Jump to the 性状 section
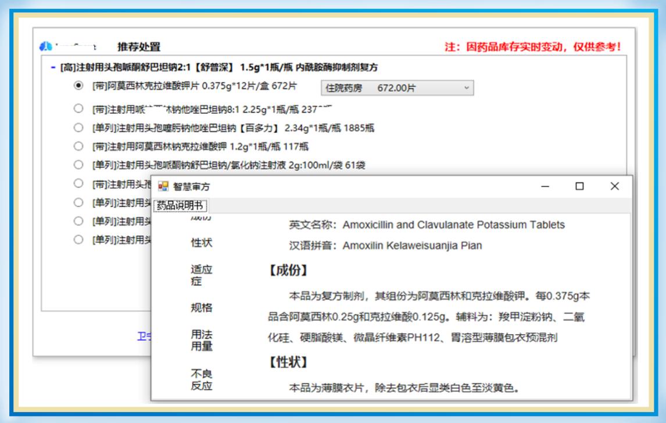Viewport: 666px width, 423px height. pos(202,243)
